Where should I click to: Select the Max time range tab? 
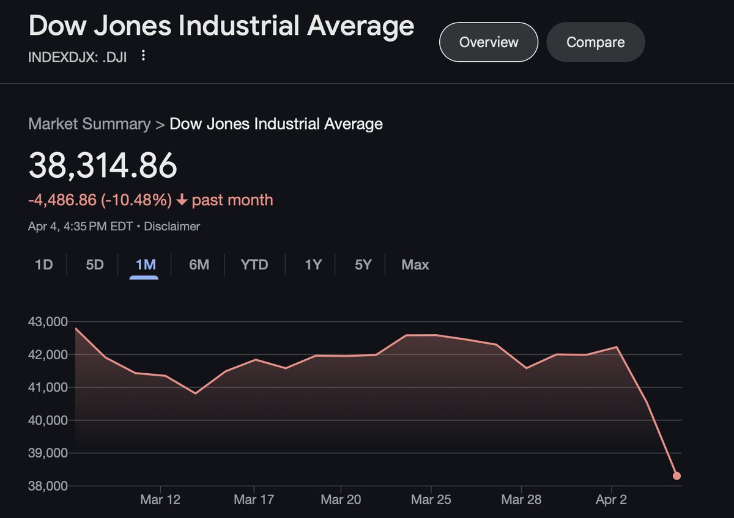click(415, 265)
